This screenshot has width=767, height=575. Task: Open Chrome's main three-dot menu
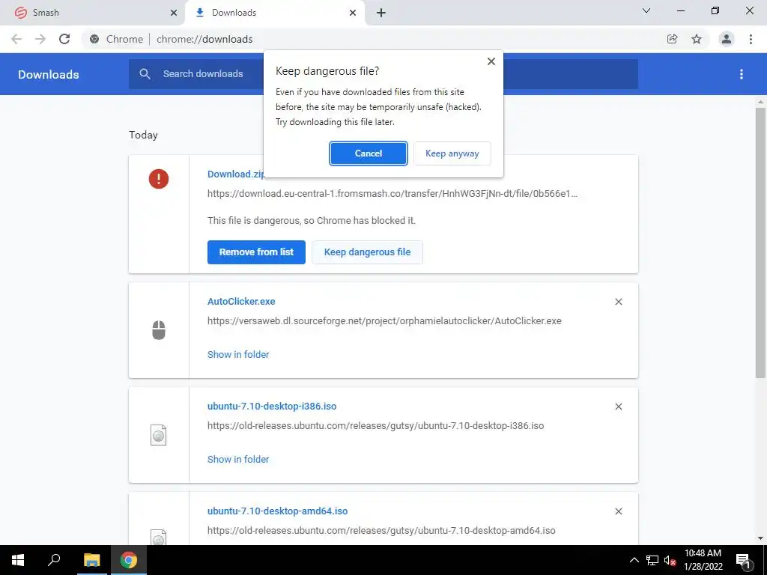click(x=751, y=39)
